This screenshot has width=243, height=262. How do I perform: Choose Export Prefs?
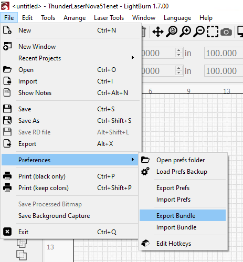[x=183, y=188]
